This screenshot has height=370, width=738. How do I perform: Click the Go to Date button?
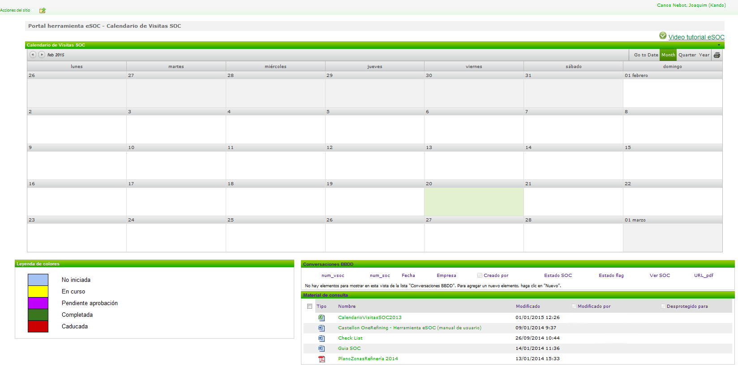pos(646,55)
